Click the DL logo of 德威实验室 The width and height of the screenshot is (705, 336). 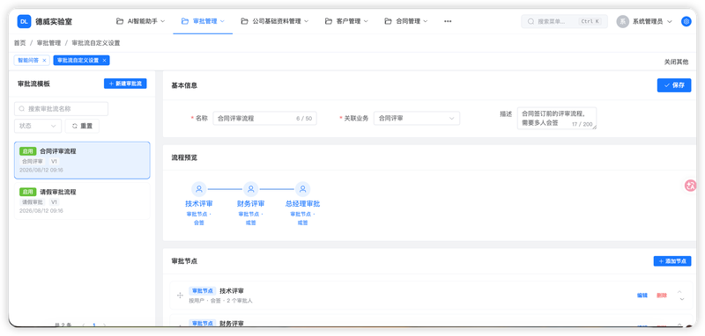click(25, 21)
